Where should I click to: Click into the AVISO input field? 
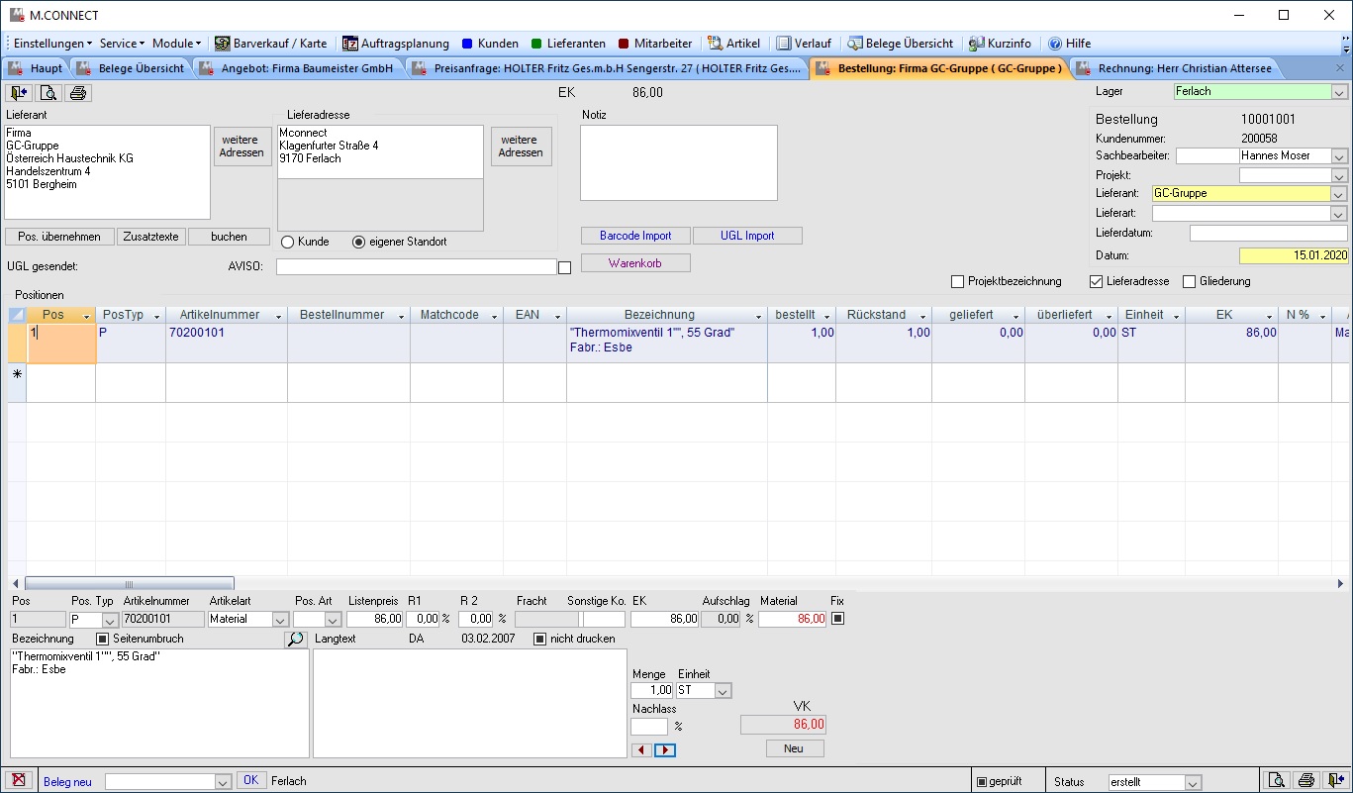pyautogui.click(x=416, y=266)
